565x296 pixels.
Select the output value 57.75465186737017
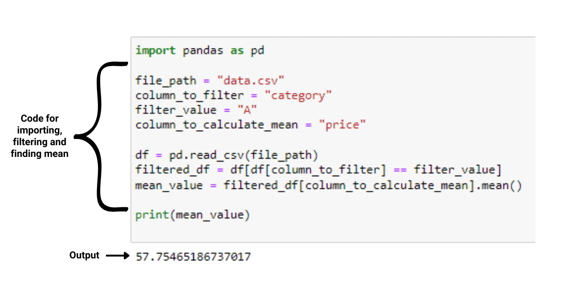[193, 257]
